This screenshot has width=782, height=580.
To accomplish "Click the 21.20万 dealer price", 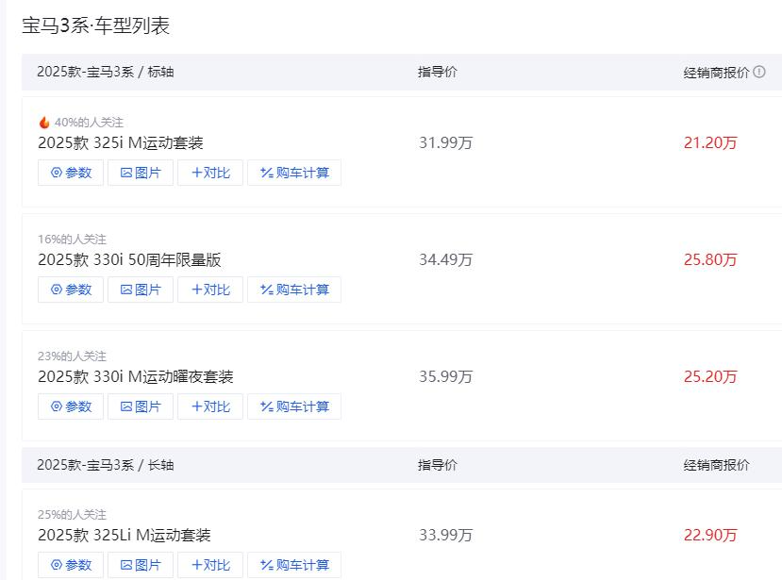I will (710, 143).
